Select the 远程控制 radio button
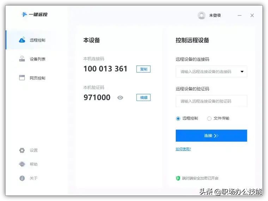The width and height of the screenshot is (268, 201). pyautogui.click(x=178, y=118)
